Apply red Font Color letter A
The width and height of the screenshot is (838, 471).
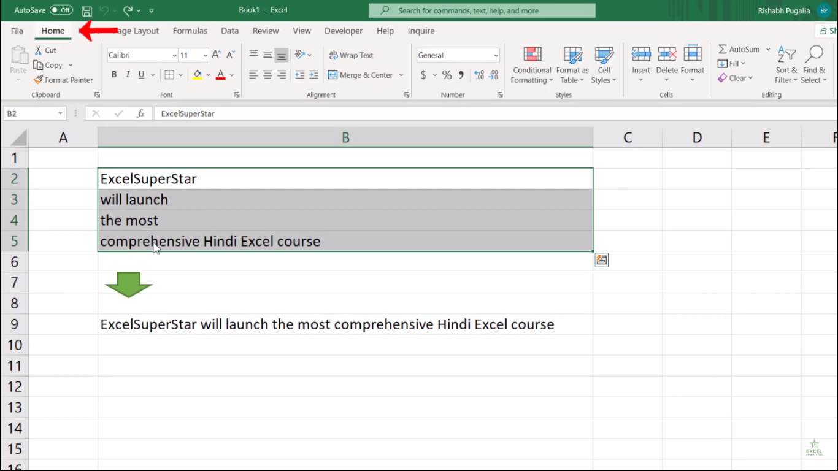[x=221, y=75]
